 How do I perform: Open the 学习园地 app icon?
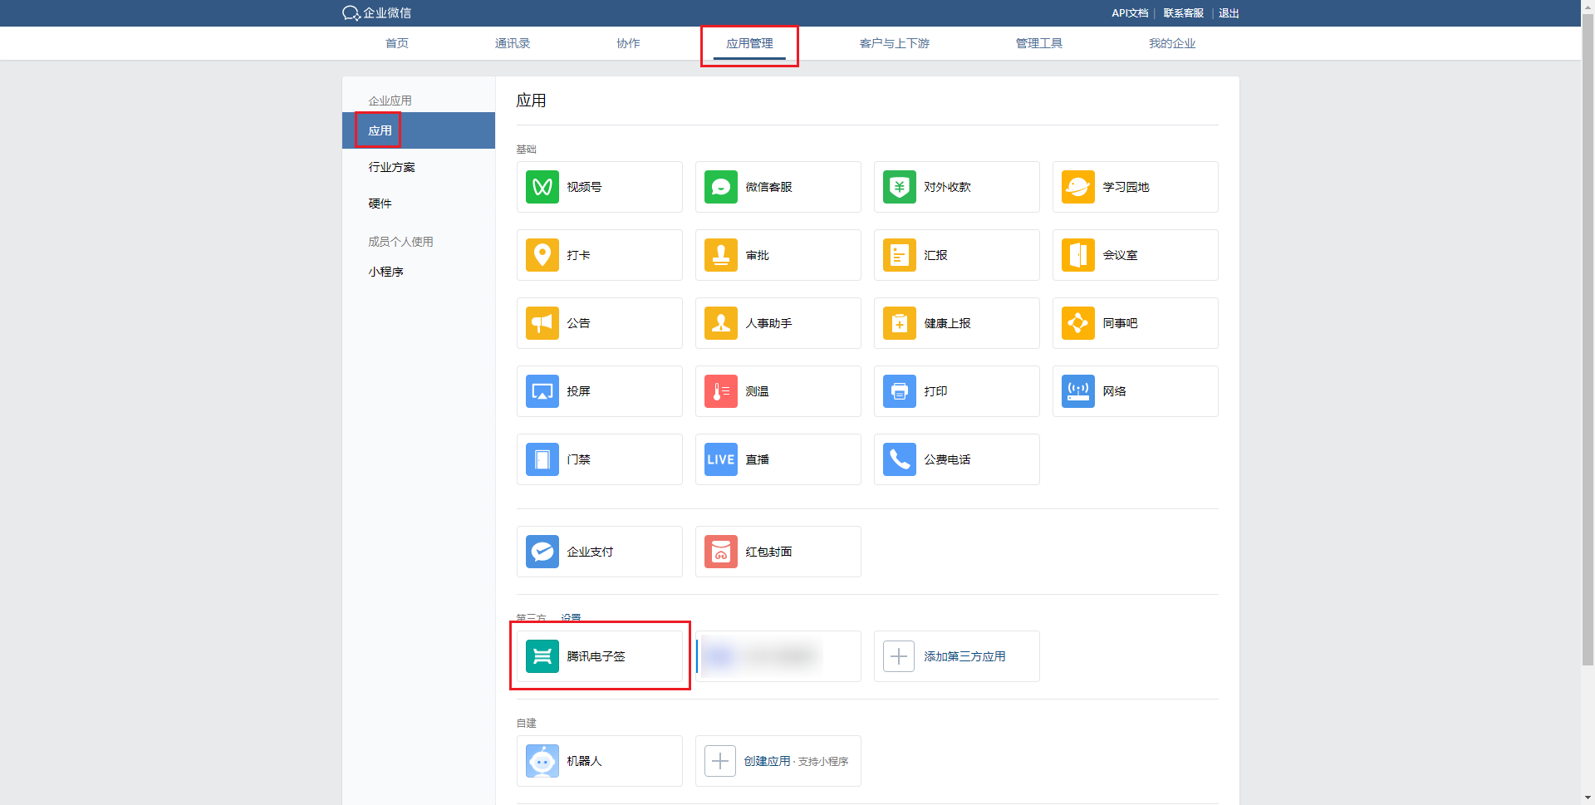pyautogui.click(x=1078, y=187)
